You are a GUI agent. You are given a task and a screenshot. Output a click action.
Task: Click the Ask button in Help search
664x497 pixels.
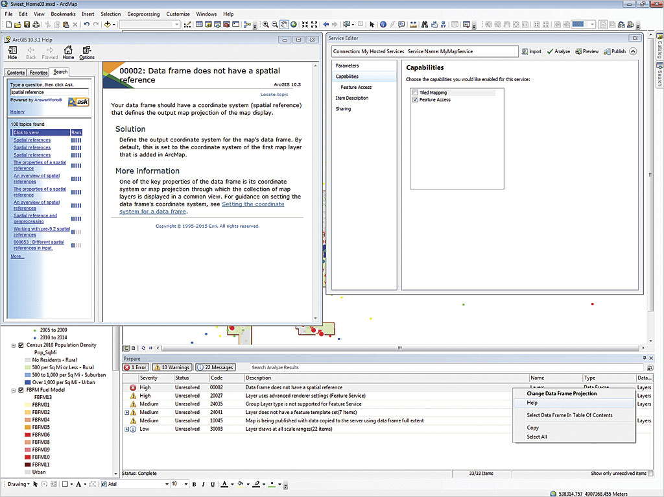tap(78, 102)
